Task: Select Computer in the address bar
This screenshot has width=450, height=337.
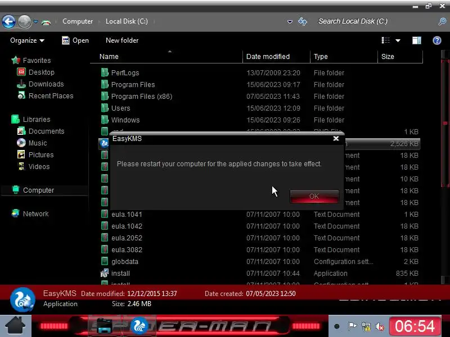Action: (78, 21)
